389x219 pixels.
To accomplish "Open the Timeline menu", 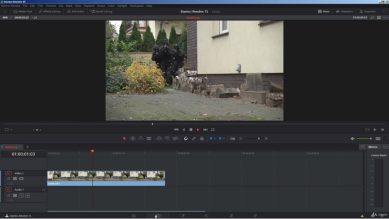I will pyautogui.click(x=51, y=5).
